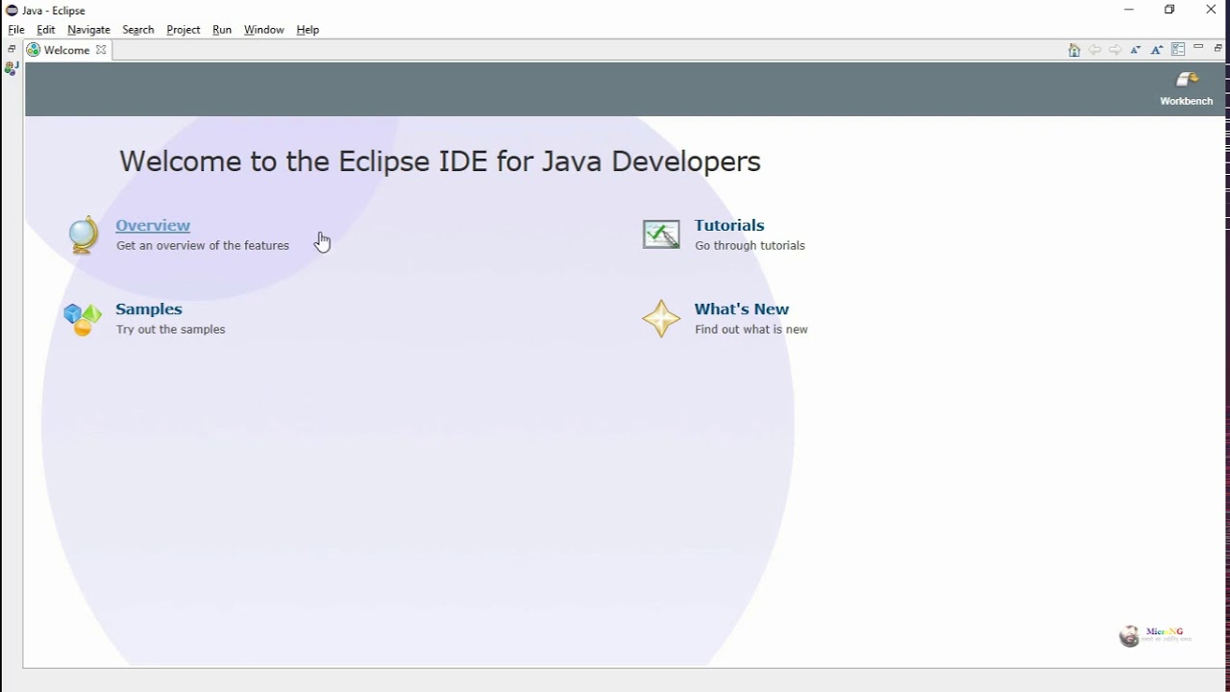Minimize the Eclipse window
Image resolution: width=1230 pixels, height=692 pixels.
tap(1129, 10)
